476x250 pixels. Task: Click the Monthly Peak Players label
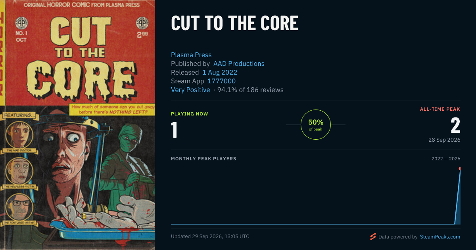tap(203, 159)
